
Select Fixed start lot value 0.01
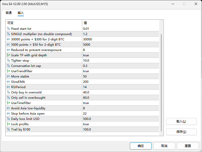point(120,29)
